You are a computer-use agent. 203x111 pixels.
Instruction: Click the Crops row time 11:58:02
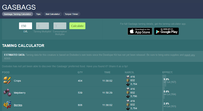coord(107,81)
